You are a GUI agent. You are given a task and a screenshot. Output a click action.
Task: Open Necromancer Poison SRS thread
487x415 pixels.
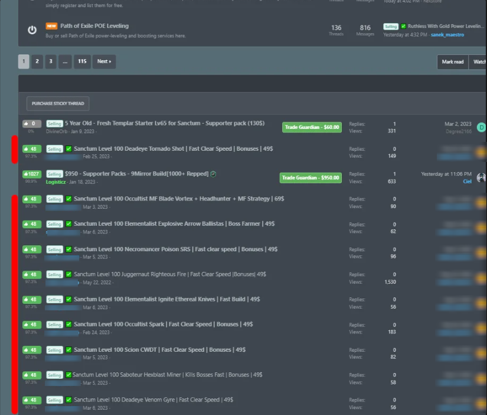click(x=176, y=249)
